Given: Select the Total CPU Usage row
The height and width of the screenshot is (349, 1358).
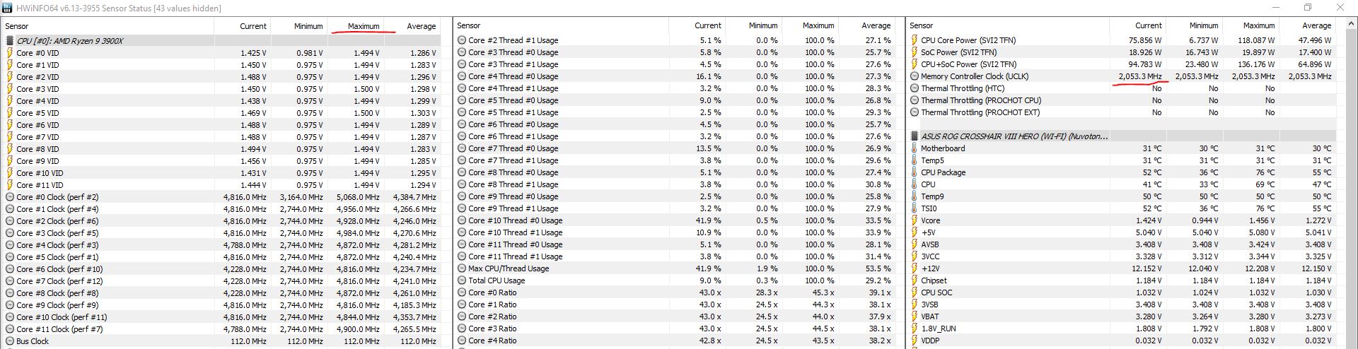Looking at the screenshot, I should (497, 280).
